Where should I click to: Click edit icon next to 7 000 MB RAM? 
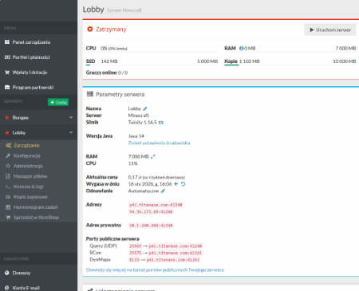pos(153,156)
